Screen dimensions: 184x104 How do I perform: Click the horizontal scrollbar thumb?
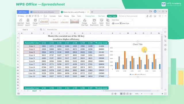tap(128, 91)
